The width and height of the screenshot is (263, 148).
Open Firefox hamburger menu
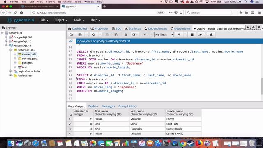[259, 12]
